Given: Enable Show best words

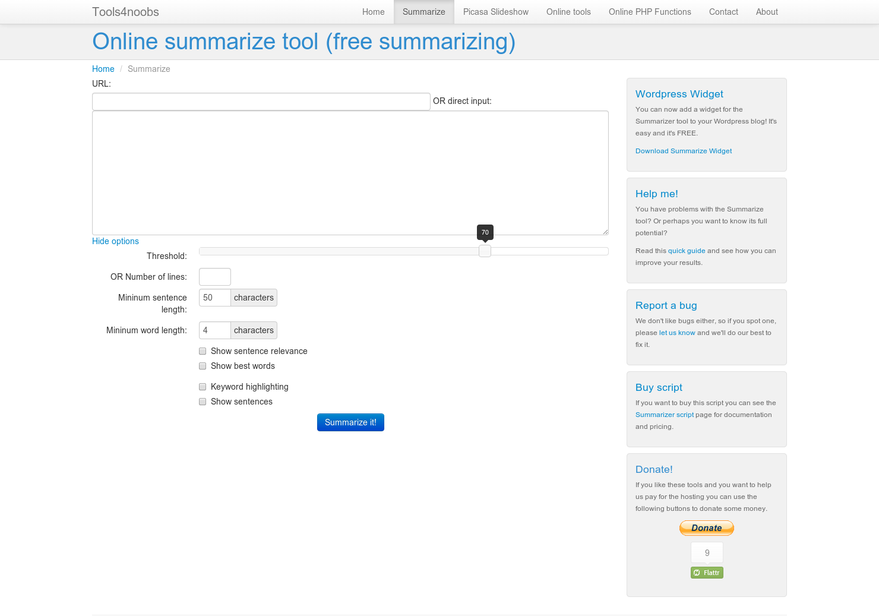Looking at the screenshot, I should pyautogui.click(x=203, y=366).
